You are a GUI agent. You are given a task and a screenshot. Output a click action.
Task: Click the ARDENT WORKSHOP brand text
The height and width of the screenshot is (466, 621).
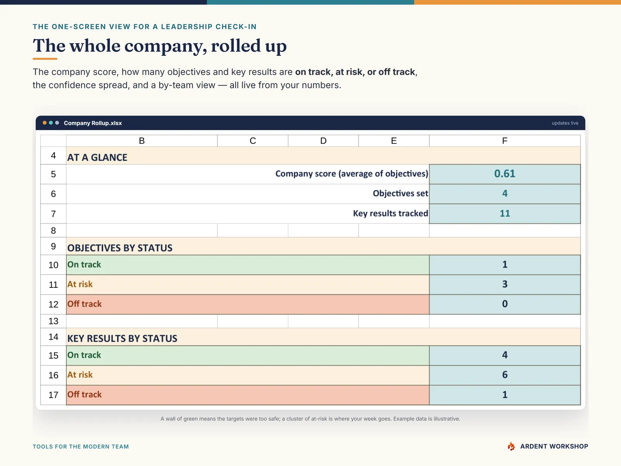tap(554, 447)
